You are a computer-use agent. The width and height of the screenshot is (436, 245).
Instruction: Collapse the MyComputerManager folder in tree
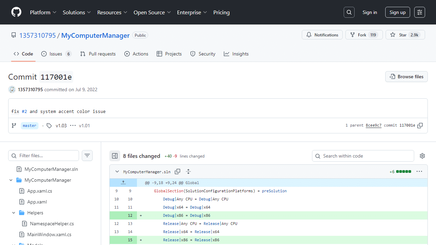[x=11, y=180]
